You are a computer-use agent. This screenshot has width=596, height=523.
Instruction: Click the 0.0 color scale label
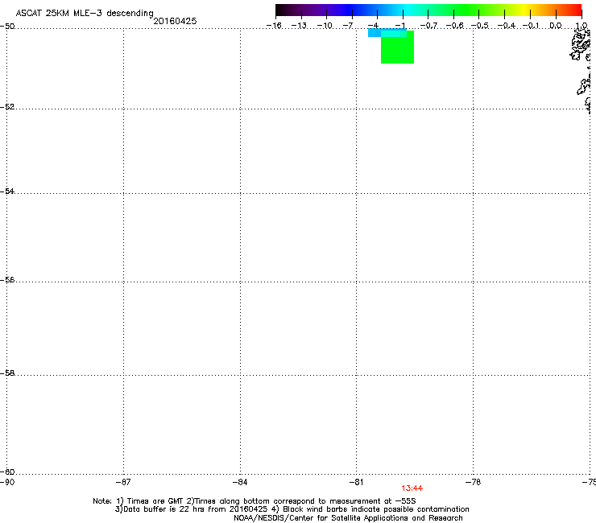pos(556,26)
